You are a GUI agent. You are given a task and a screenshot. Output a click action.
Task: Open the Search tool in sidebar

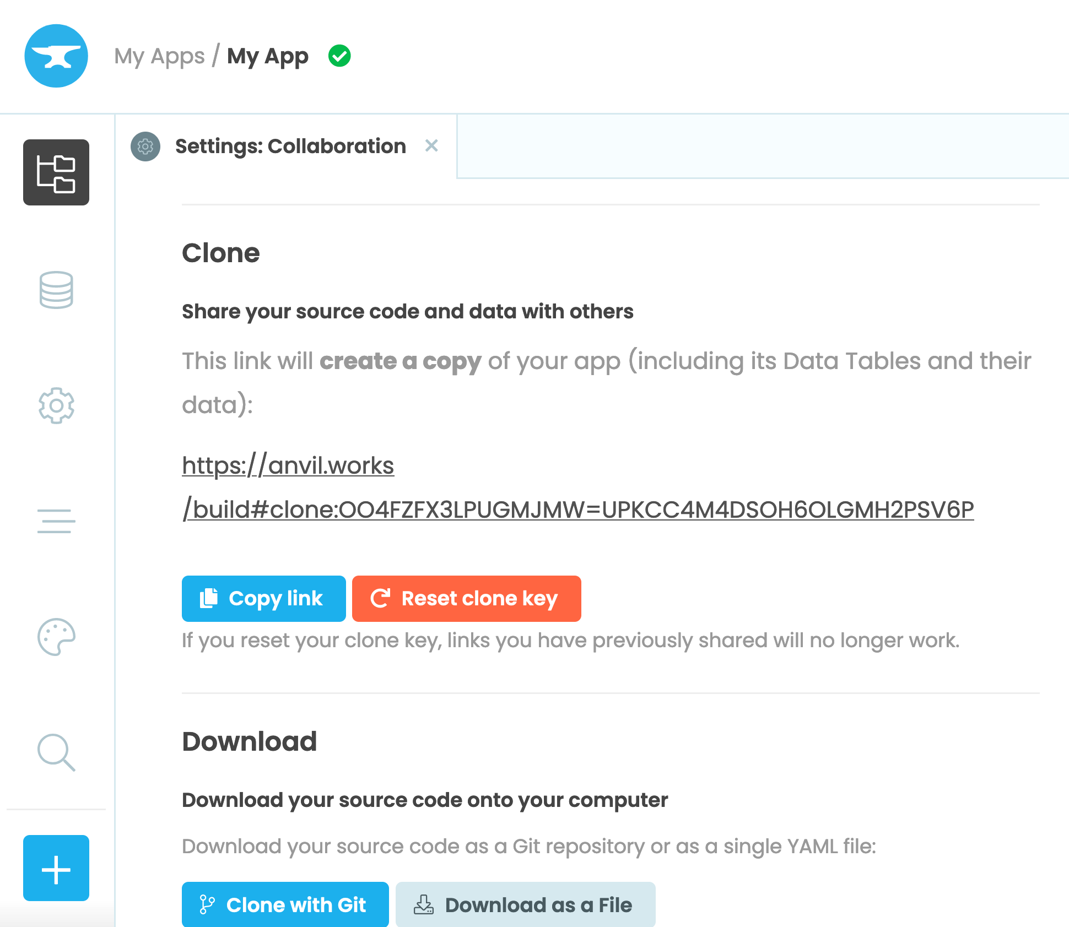tap(56, 753)
